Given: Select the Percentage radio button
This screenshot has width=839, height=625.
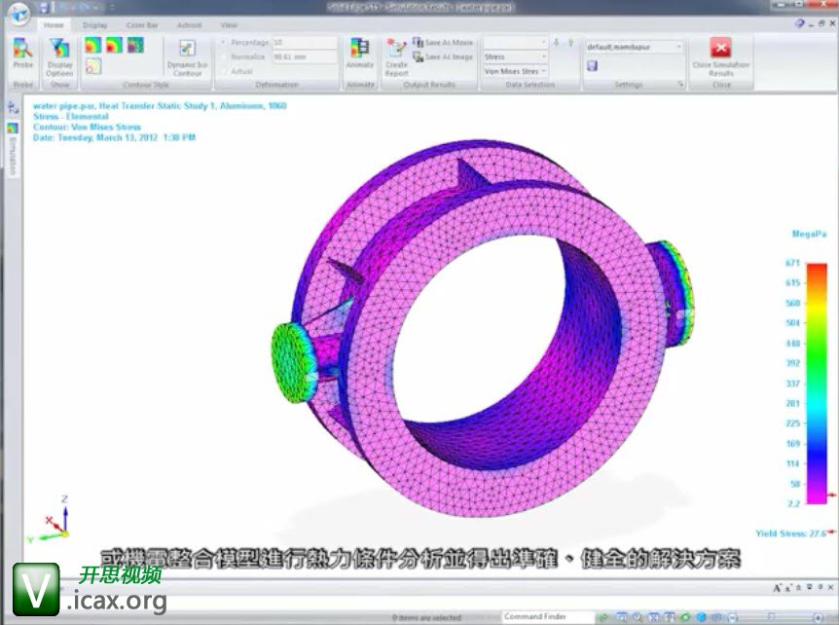Looking at the screenshot, I should (x=224, y=42).
